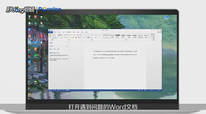Click the Sort A-Z icon

pos(99,35)
